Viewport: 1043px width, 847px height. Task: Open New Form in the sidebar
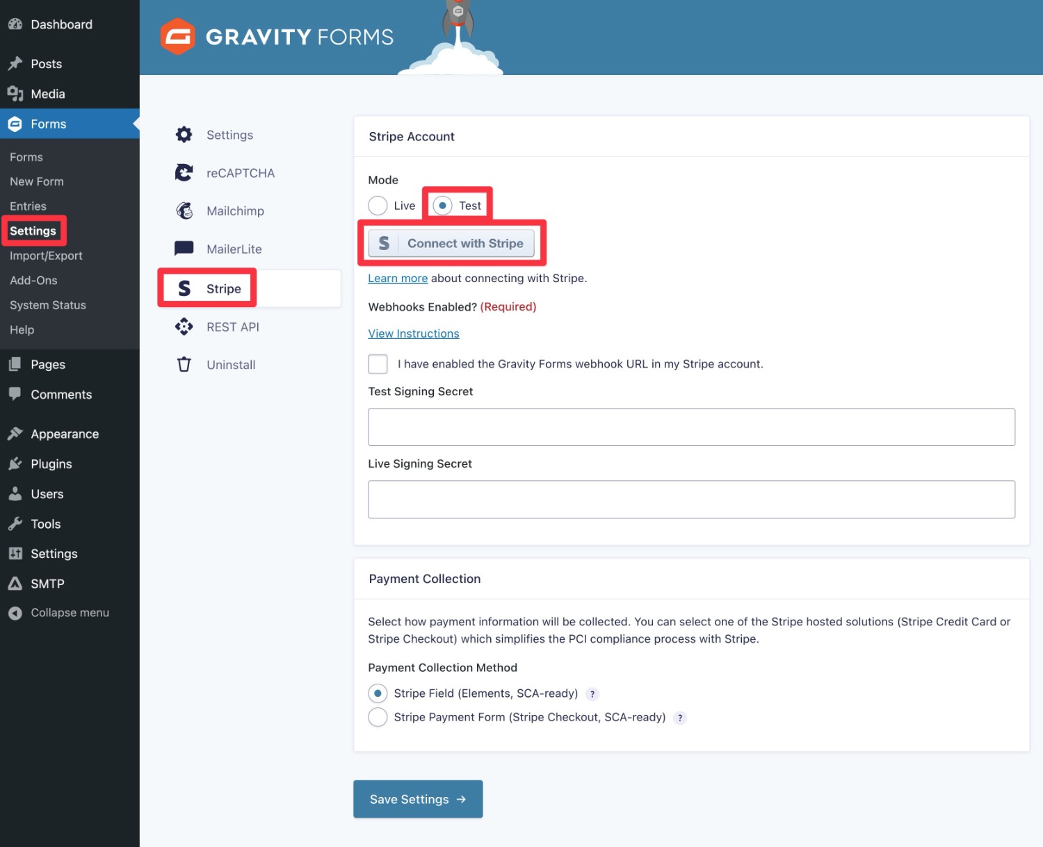pyautogui.click(x=37, y=181)
